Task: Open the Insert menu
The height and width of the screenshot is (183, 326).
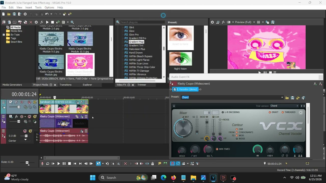Action: click(29, 7)
